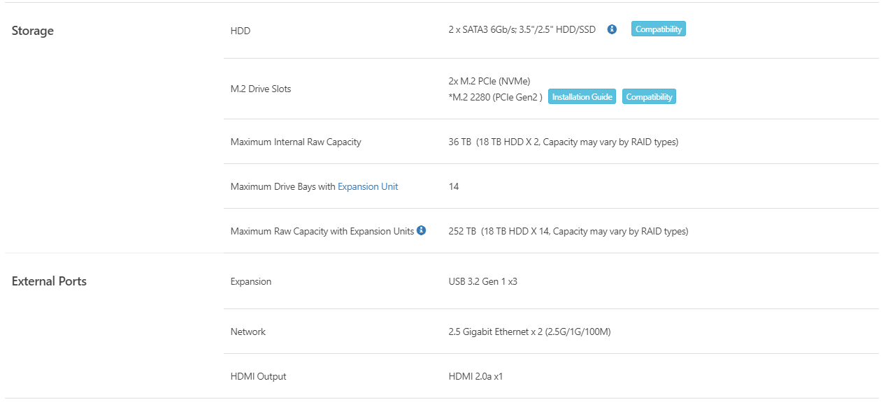
Task: Click the 2.5 Gigabit Ethernet specification
Action: tap(529, 332)
